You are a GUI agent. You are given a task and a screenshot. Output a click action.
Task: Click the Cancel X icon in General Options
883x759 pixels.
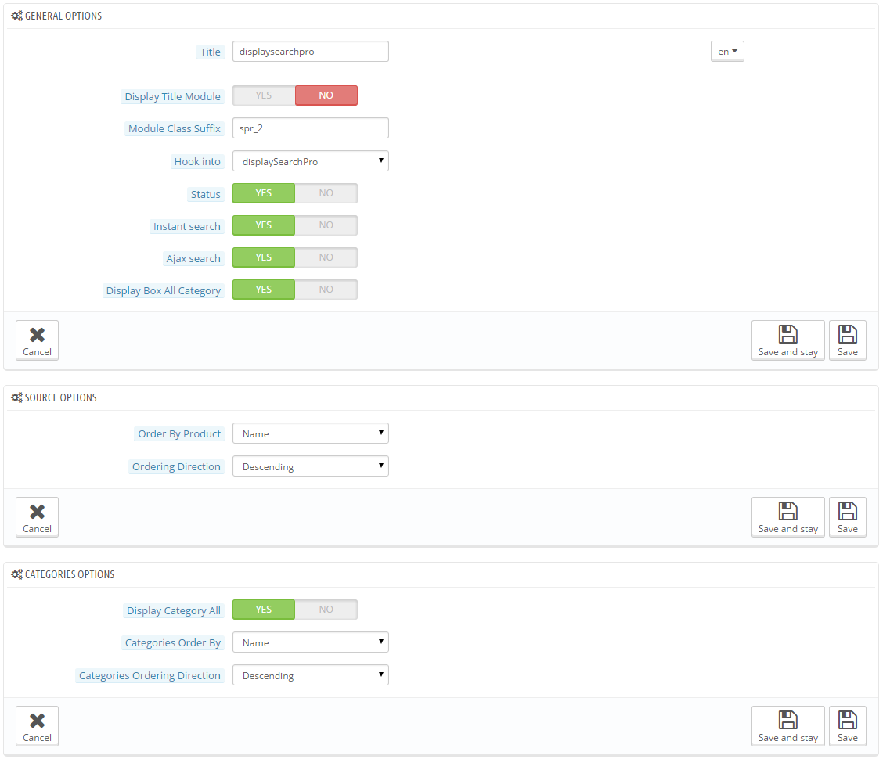click(37, 335)
